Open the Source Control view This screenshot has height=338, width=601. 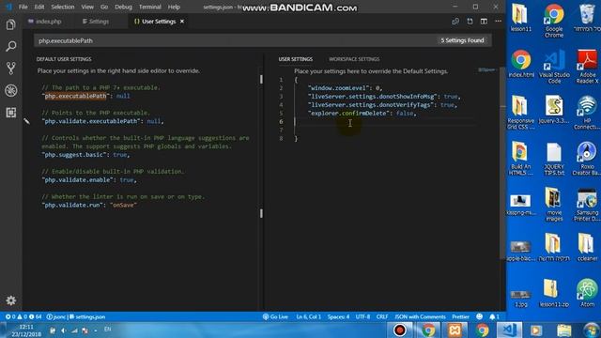(x=10, y=69)
